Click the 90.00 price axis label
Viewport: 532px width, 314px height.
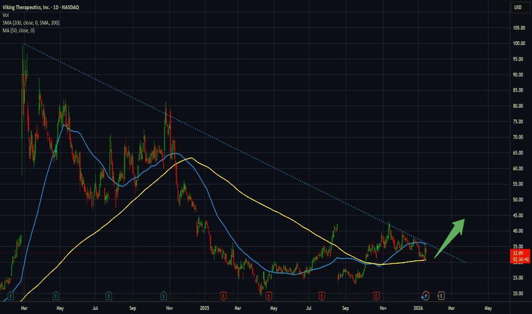click(518, 75)
